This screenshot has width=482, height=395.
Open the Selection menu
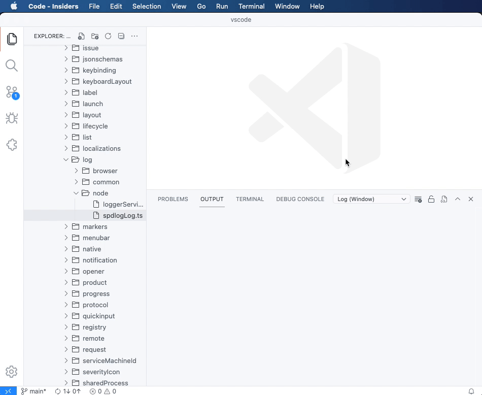pos(147,6)
